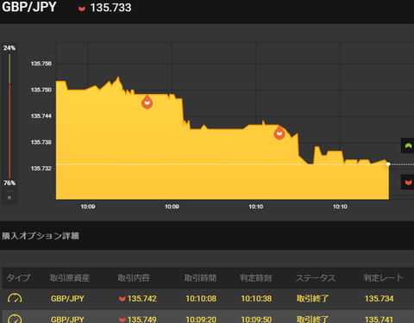This screenshot has height=323, width=414.
Task: Click the 135.750 y-axis price label
Action: pyautogui.click(x=41, y=90)
